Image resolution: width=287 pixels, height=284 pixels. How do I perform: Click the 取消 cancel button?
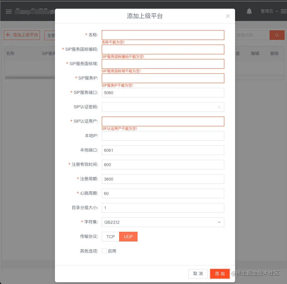(198, 274)
